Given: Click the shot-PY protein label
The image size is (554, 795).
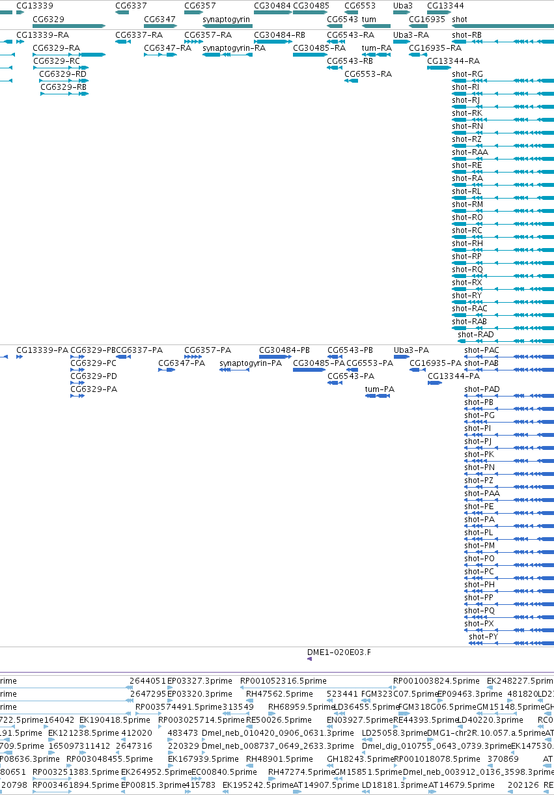Looking at the screenshot, I should point(483,637).
